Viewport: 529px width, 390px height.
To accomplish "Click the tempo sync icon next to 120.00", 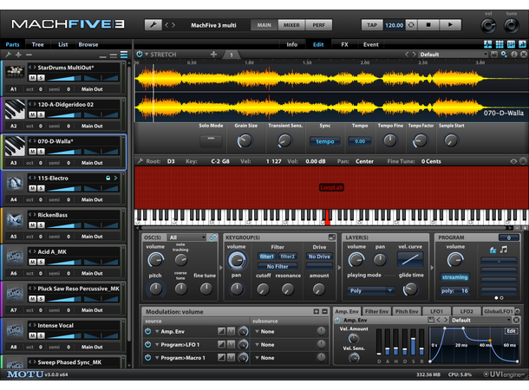I will coord(411,25).
